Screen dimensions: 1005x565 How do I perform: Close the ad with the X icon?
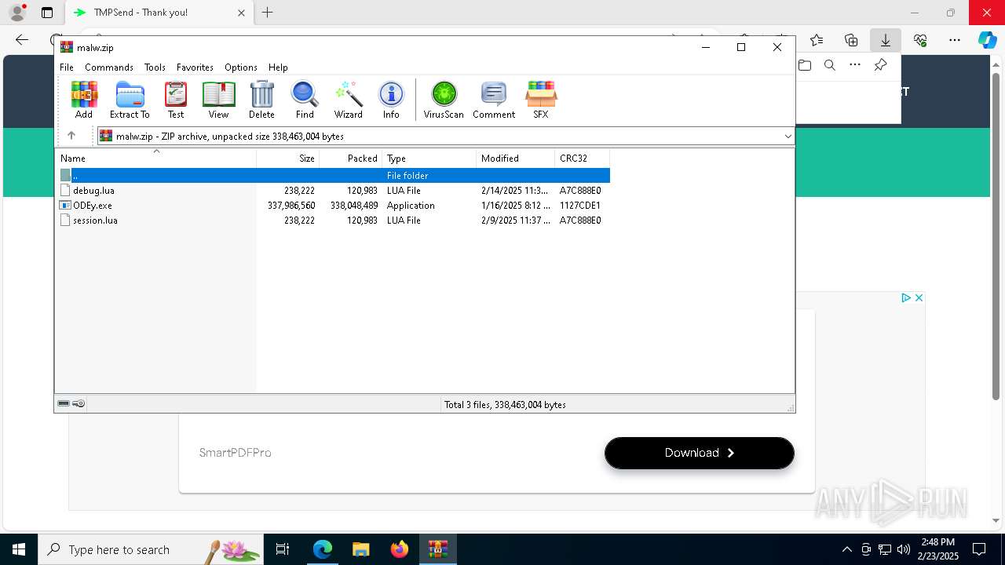tap(919, 298)
